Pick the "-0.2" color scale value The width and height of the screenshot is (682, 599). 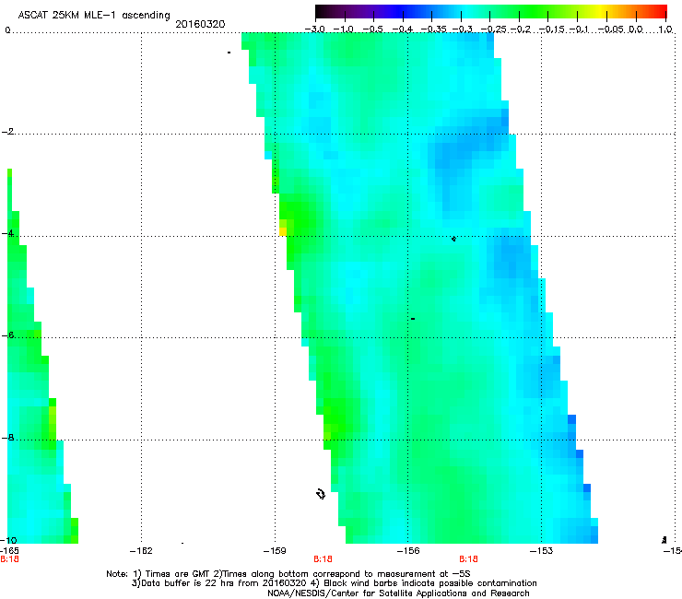tap(521, 29)
